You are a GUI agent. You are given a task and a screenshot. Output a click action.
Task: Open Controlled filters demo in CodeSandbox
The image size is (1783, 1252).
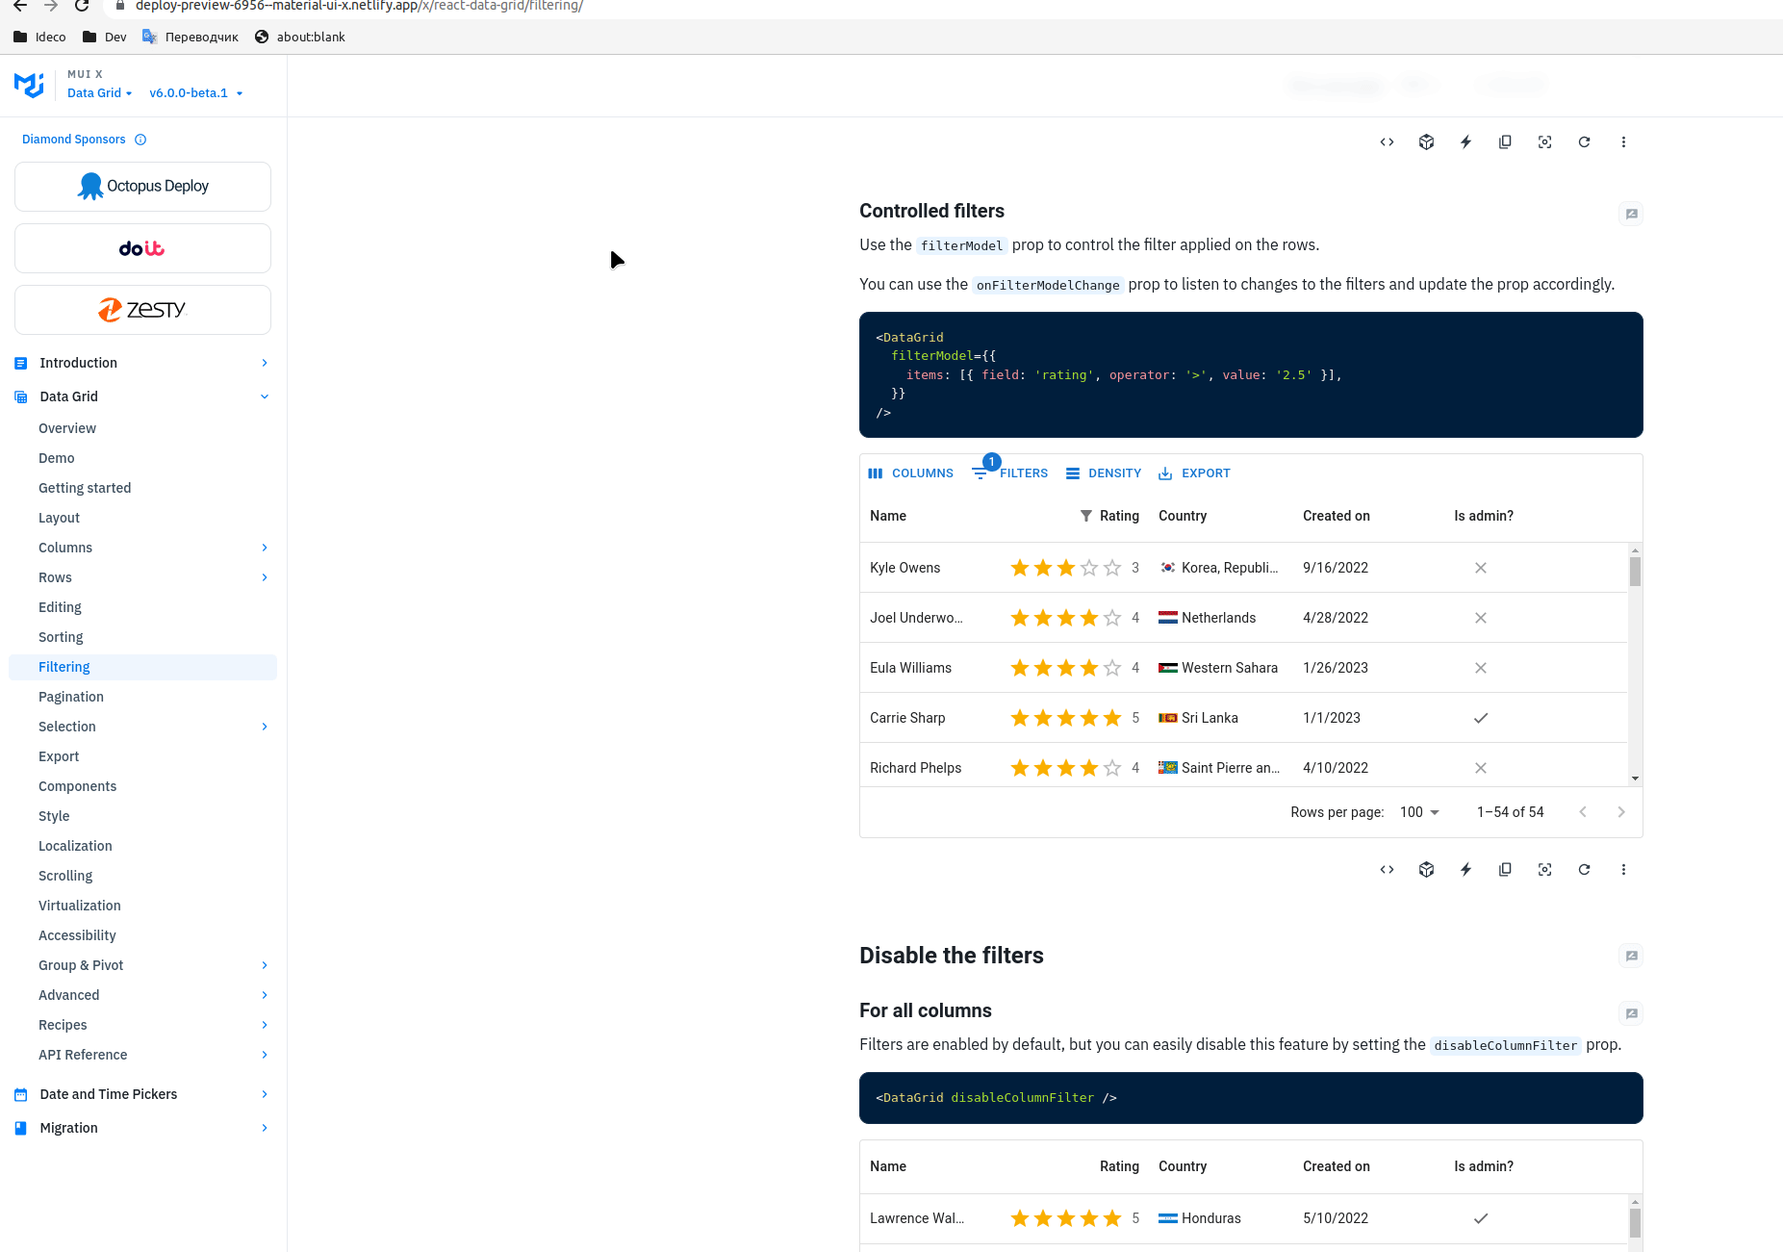tap(1426, 870)
